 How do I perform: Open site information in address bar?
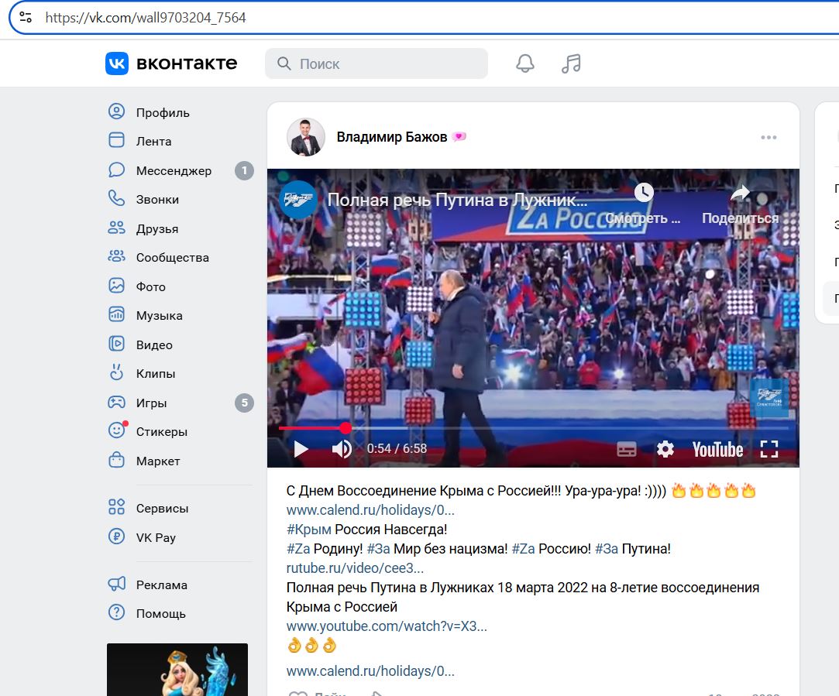(x=26, y=18)
